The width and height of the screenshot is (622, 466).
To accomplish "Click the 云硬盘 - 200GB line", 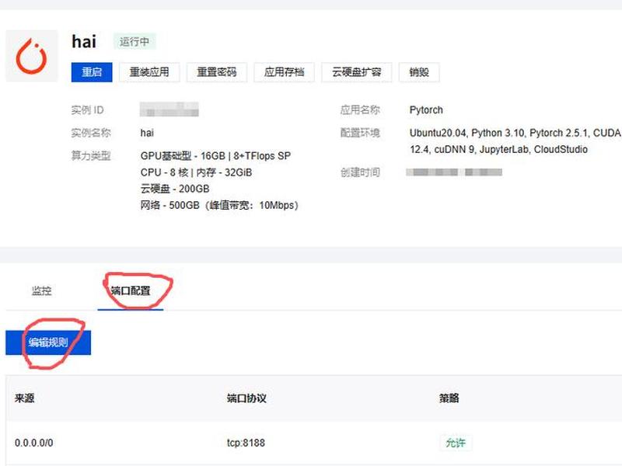I will pos(174,189).
